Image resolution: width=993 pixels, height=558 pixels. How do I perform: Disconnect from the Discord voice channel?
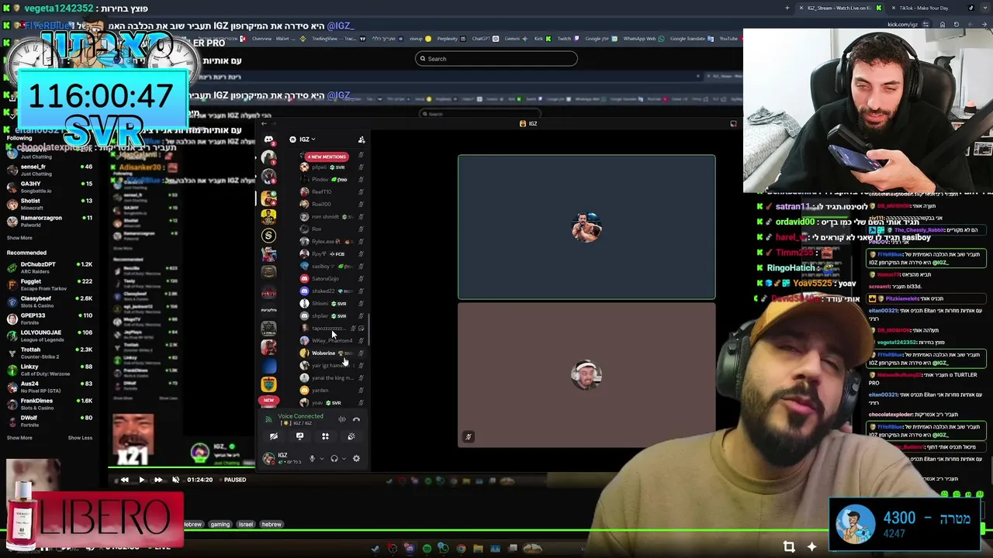click(x=356, y=419)
